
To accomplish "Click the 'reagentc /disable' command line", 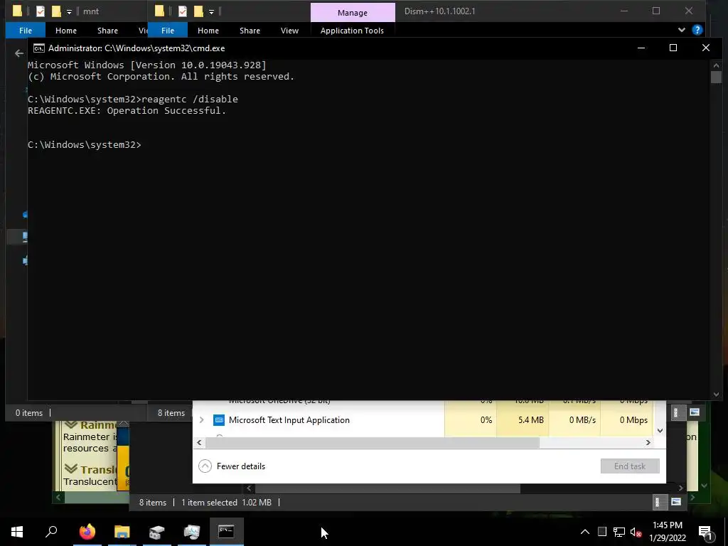I will (x=190, y=99).
